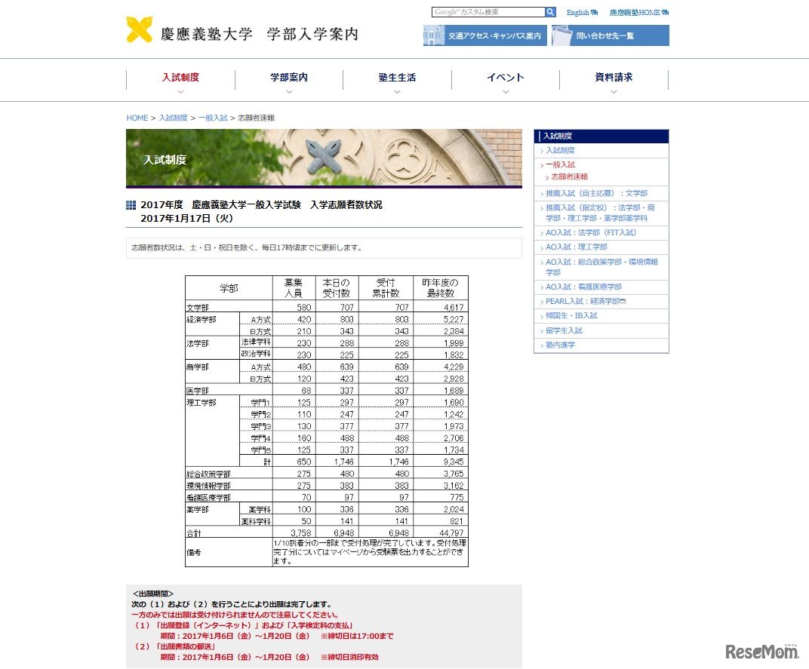Open sidebar AO入試：理工学部

[577, 247]
